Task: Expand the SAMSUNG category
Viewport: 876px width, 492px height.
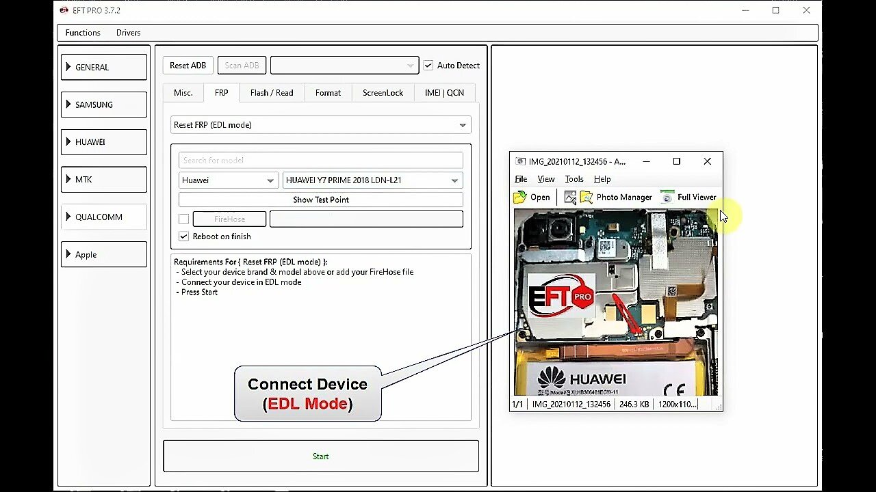Action: (104, 105)
